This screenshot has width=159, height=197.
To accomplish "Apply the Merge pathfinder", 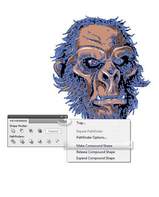I will click(31, 141).
